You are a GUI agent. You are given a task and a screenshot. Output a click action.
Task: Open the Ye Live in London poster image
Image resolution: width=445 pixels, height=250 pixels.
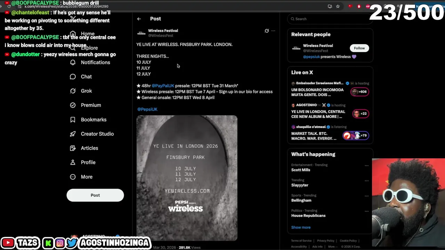pos(187,178)
